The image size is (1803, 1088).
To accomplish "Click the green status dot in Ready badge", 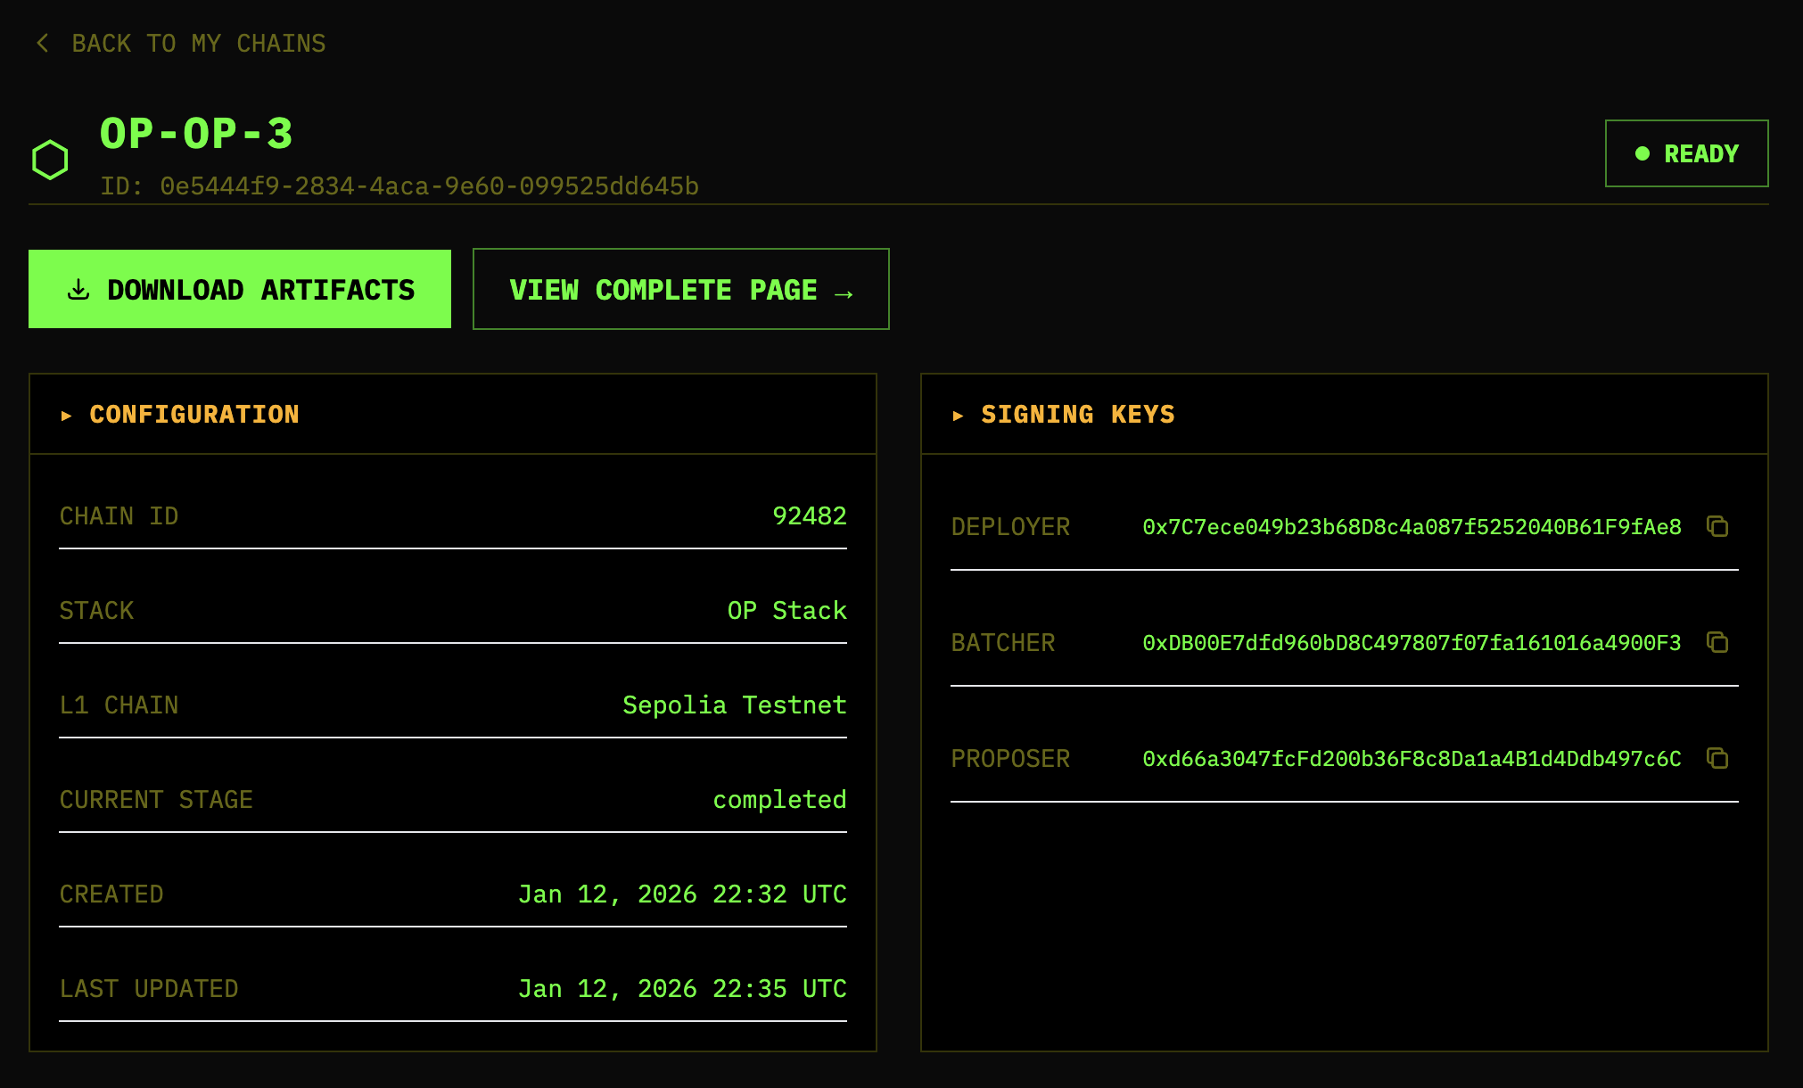I will coord(1642,153).
